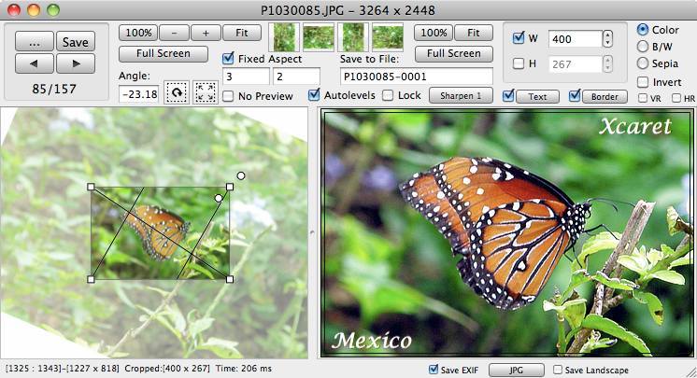
Task: Click the rotate angle icon button
Action: pyautogui.click(x=177, y=92)
